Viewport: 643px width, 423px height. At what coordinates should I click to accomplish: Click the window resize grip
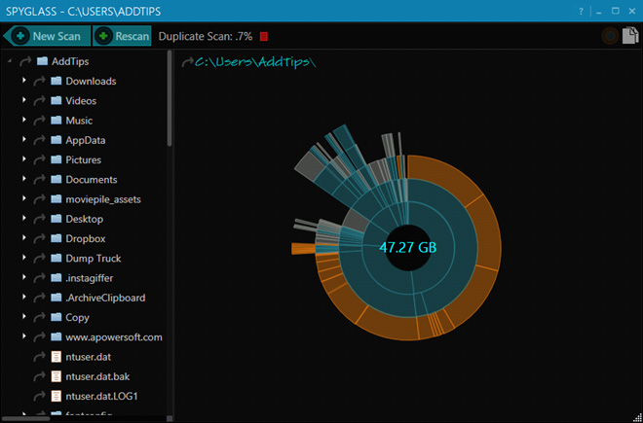tap(638, 418)
